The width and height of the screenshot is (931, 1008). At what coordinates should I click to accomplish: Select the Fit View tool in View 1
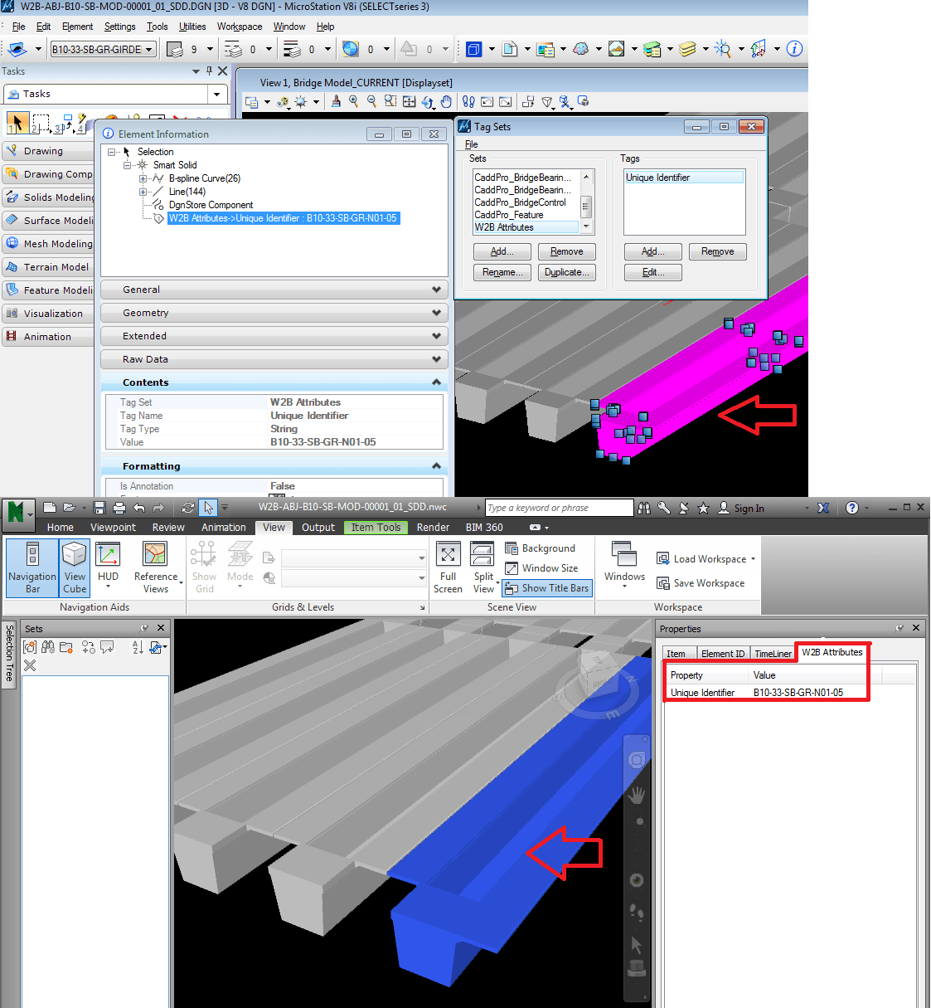point(410,101)
